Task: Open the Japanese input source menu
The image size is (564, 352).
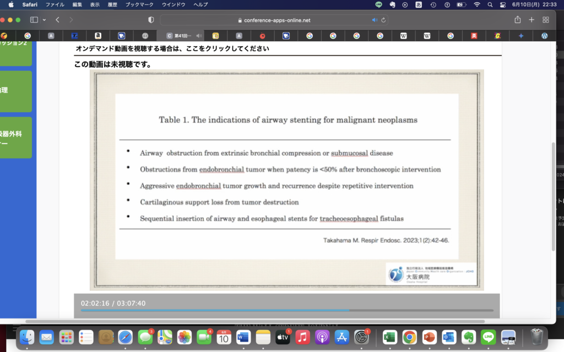Action: (x=419, y=4)
